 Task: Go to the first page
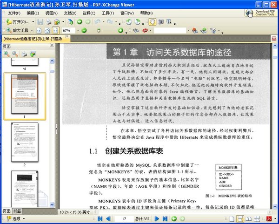[x=99, y=218]
